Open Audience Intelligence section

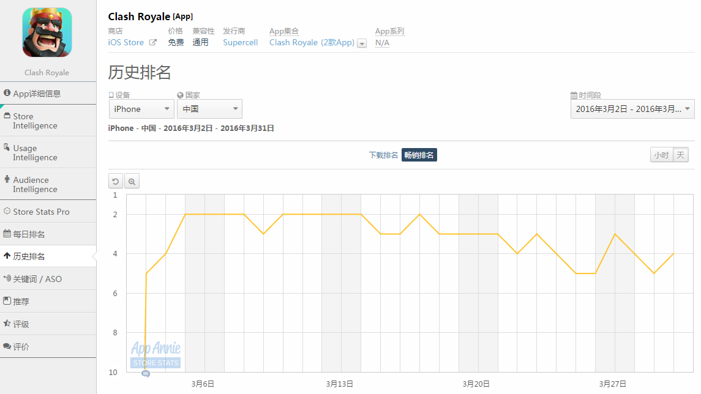coord(48,184)
